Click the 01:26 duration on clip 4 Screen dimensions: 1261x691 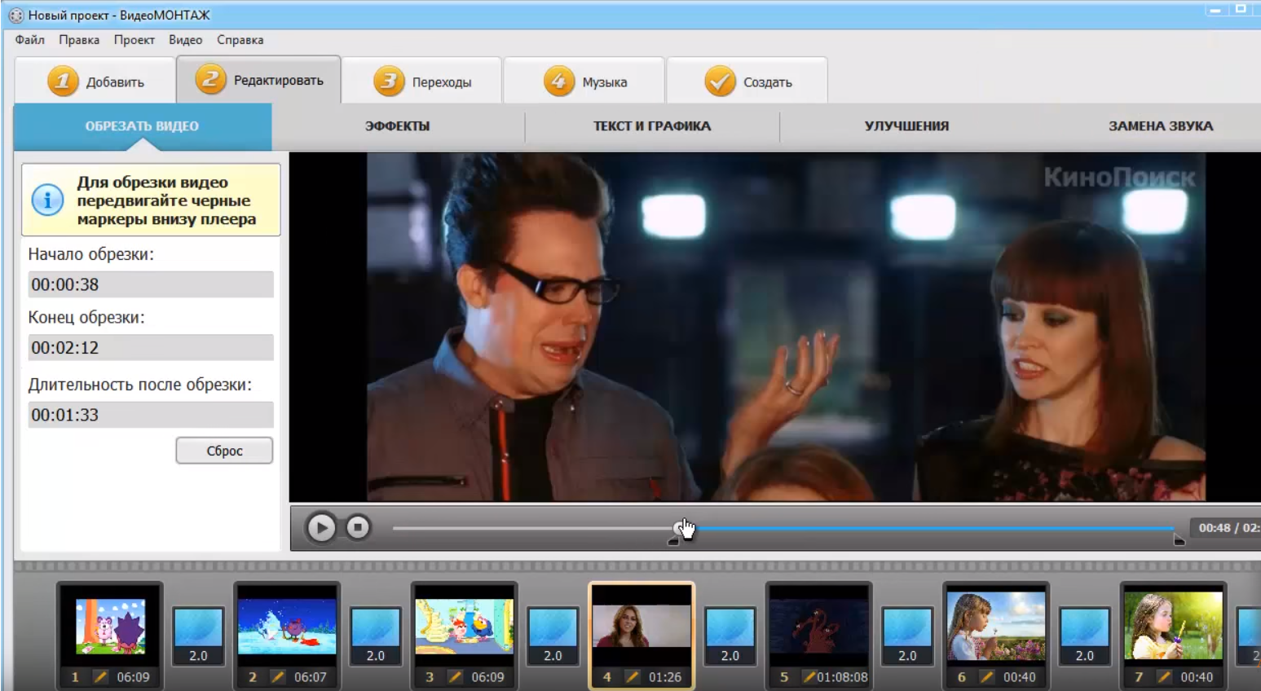(665, 677)
